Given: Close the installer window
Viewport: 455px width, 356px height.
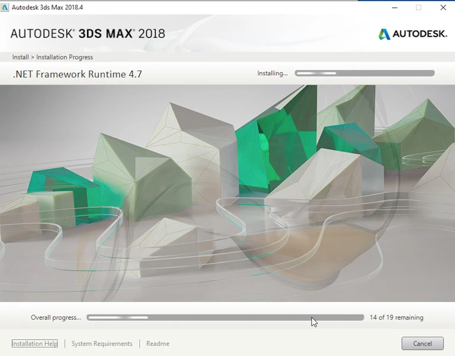Looking at the screenshot, I should click(x=443, y=8).
